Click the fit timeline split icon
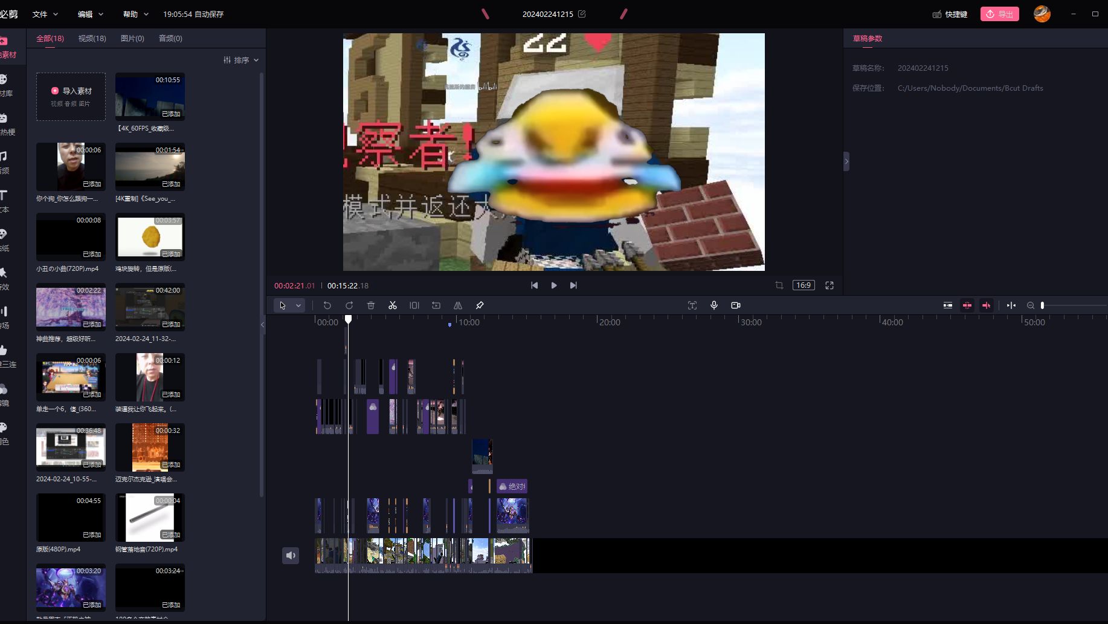Image resolution: width=1108 pixels, height=624 pixels. point(1011,305)
